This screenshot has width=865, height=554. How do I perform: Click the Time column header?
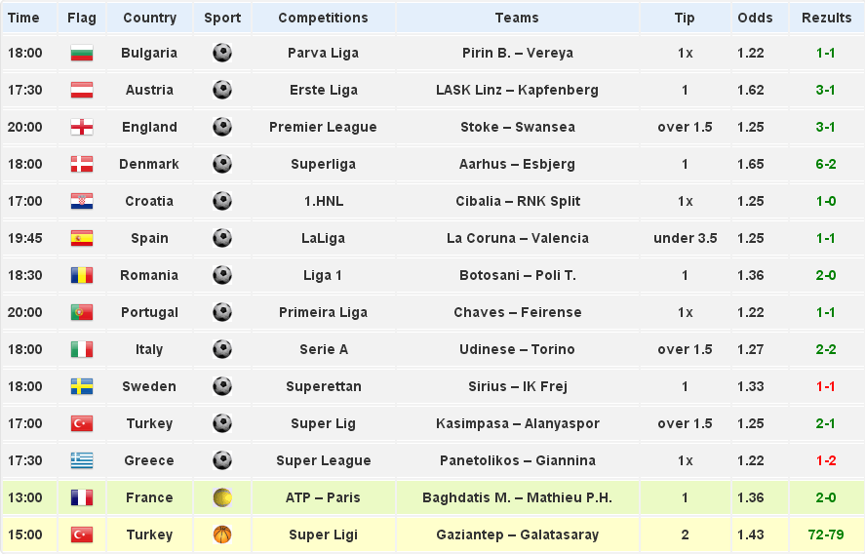pyautogui.click(x=23, y=18)
